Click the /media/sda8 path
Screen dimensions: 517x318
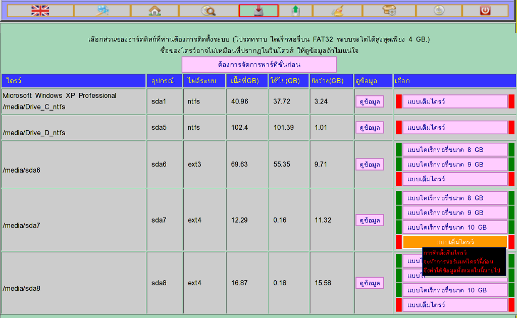21,288
